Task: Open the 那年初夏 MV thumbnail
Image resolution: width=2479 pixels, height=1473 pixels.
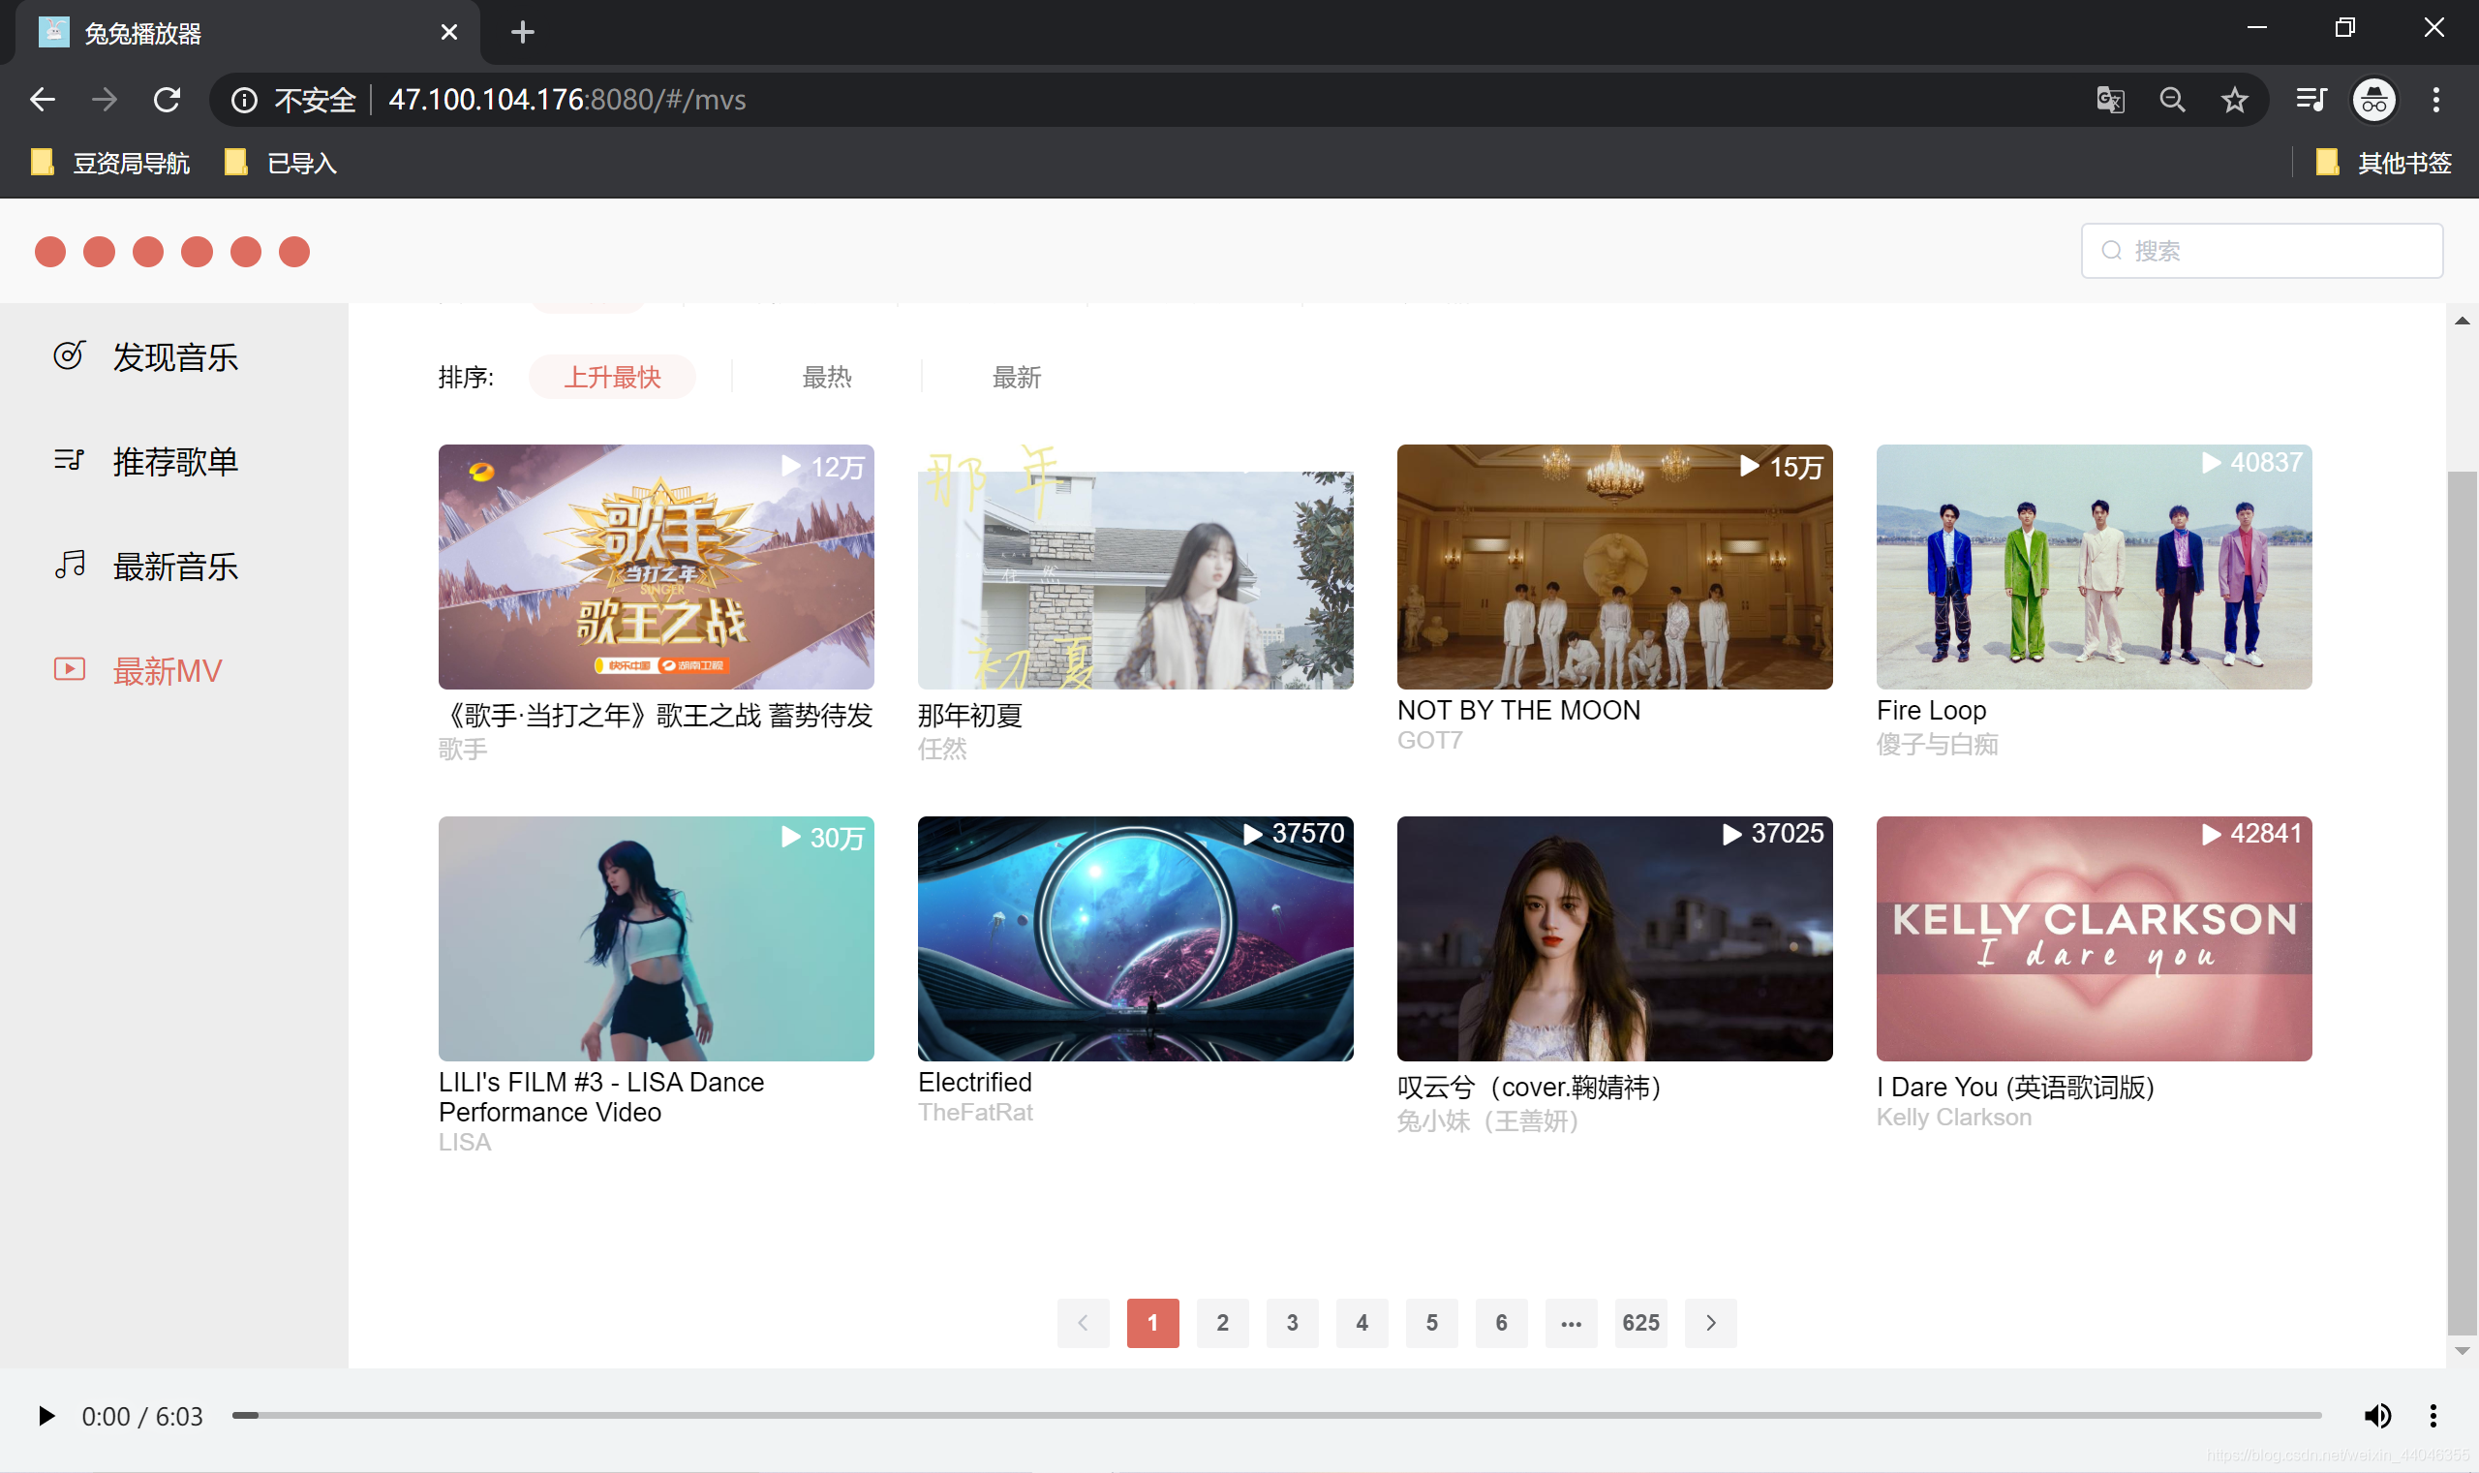Action: (1135, 567)
